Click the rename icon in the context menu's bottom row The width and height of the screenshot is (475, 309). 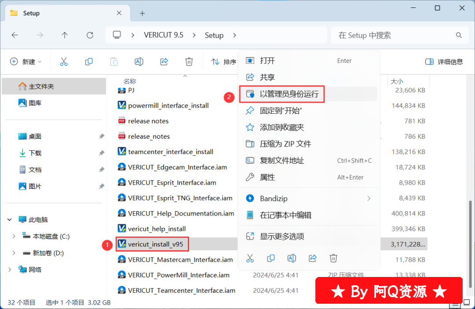coord(292,258)
